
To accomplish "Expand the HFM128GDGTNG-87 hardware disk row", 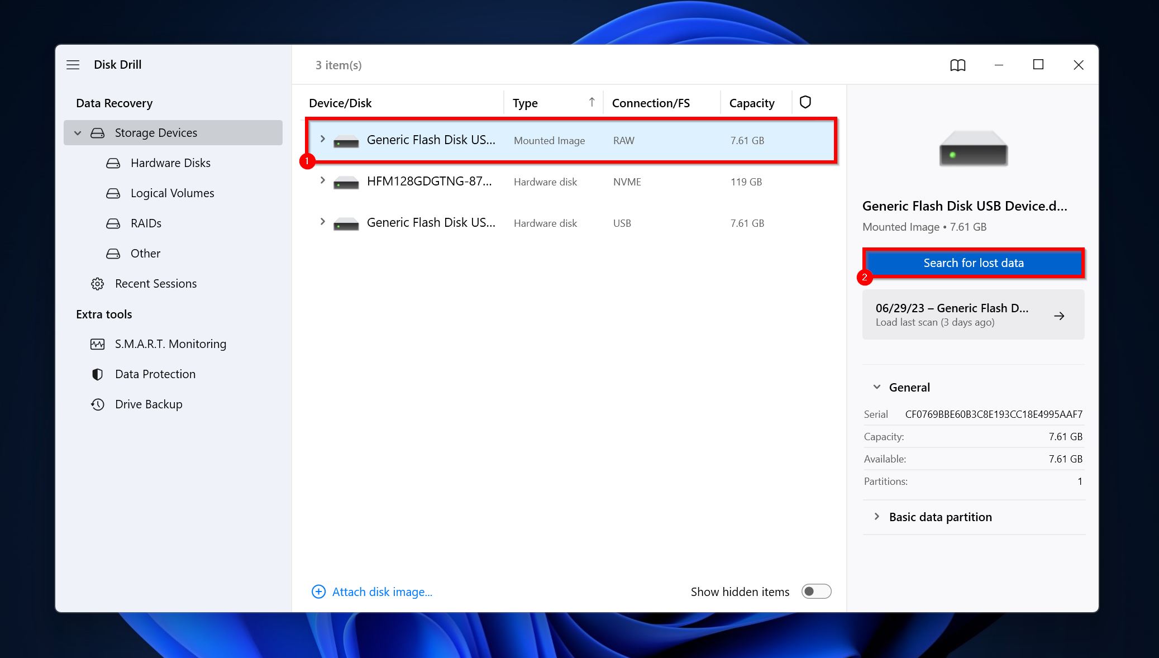I will [x=322, y=180].
